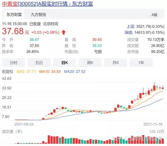This screenshot has width=167, height=146.
Task: Click the MA10: 34.83 indicator
Action: (x=50, y=72)
